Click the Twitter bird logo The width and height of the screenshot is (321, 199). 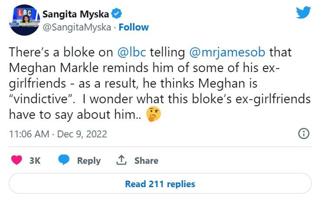(x=303, y=13)
